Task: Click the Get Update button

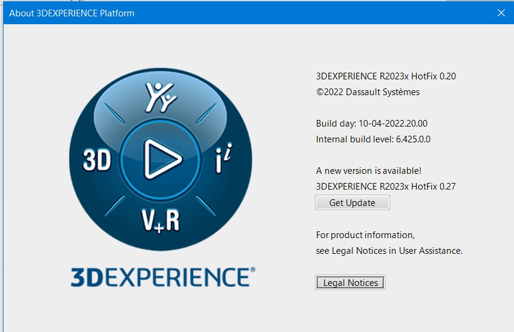Action: click(352, 202)
